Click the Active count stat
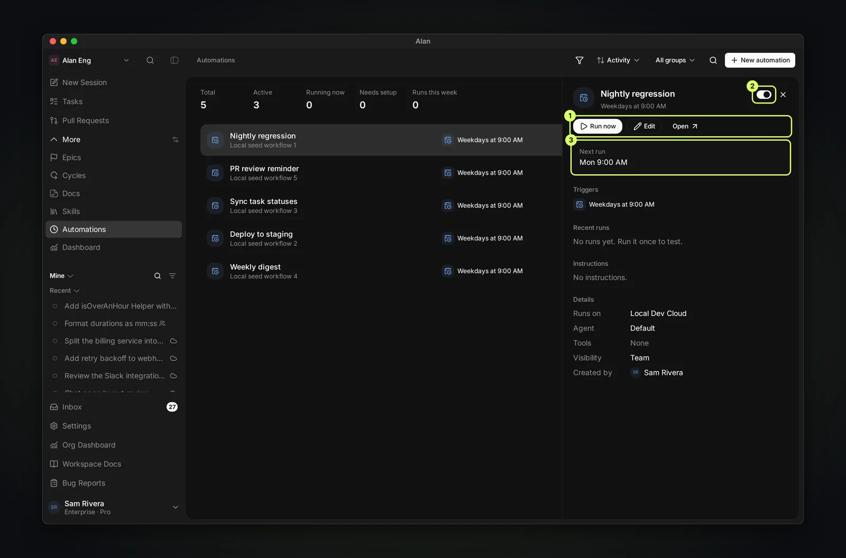 click(x=263, y=99)
